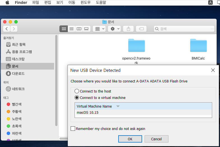Viewport: 220px width, 147px height.
Task: Open the Apple menu logo
Action: click(8, 3)
